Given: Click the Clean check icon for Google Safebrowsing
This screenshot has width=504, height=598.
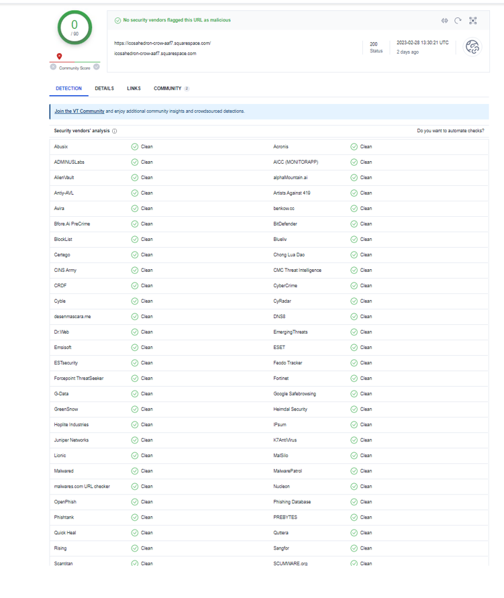Looking at the screenshot, I should [354, 394].
